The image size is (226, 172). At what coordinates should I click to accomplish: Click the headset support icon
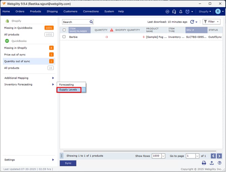coord(174,11)
